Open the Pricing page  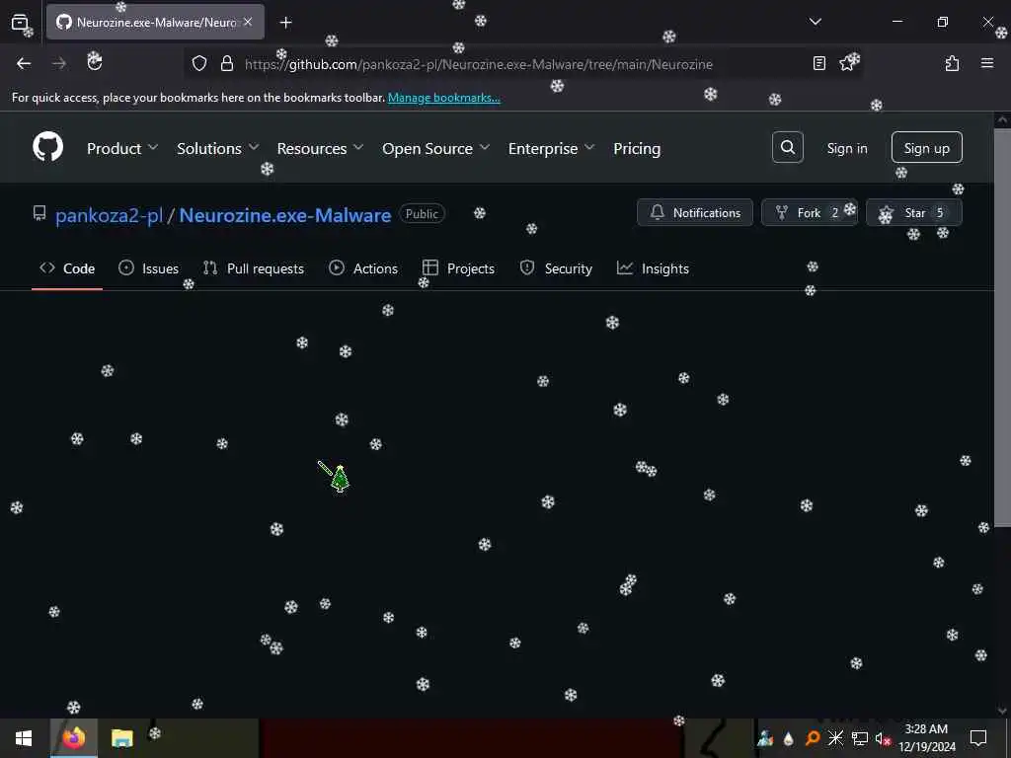coord(637,148)
